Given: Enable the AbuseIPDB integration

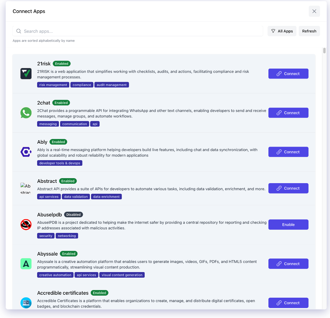Looking at the screenshot, I should tap(288, 224).
